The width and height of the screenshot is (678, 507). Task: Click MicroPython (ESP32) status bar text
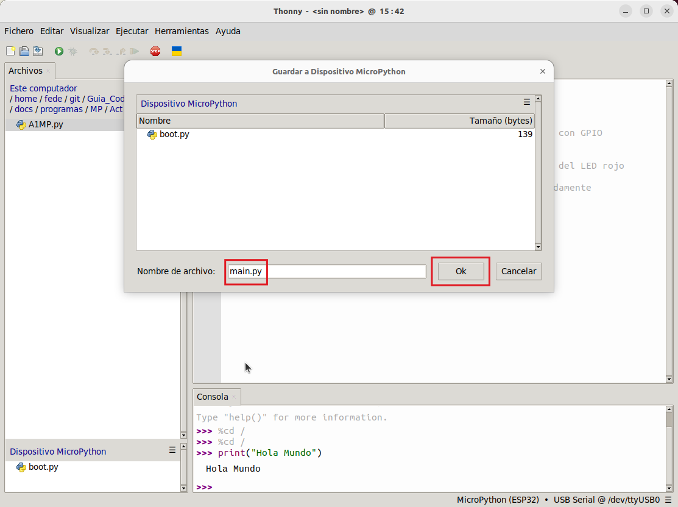498,500
